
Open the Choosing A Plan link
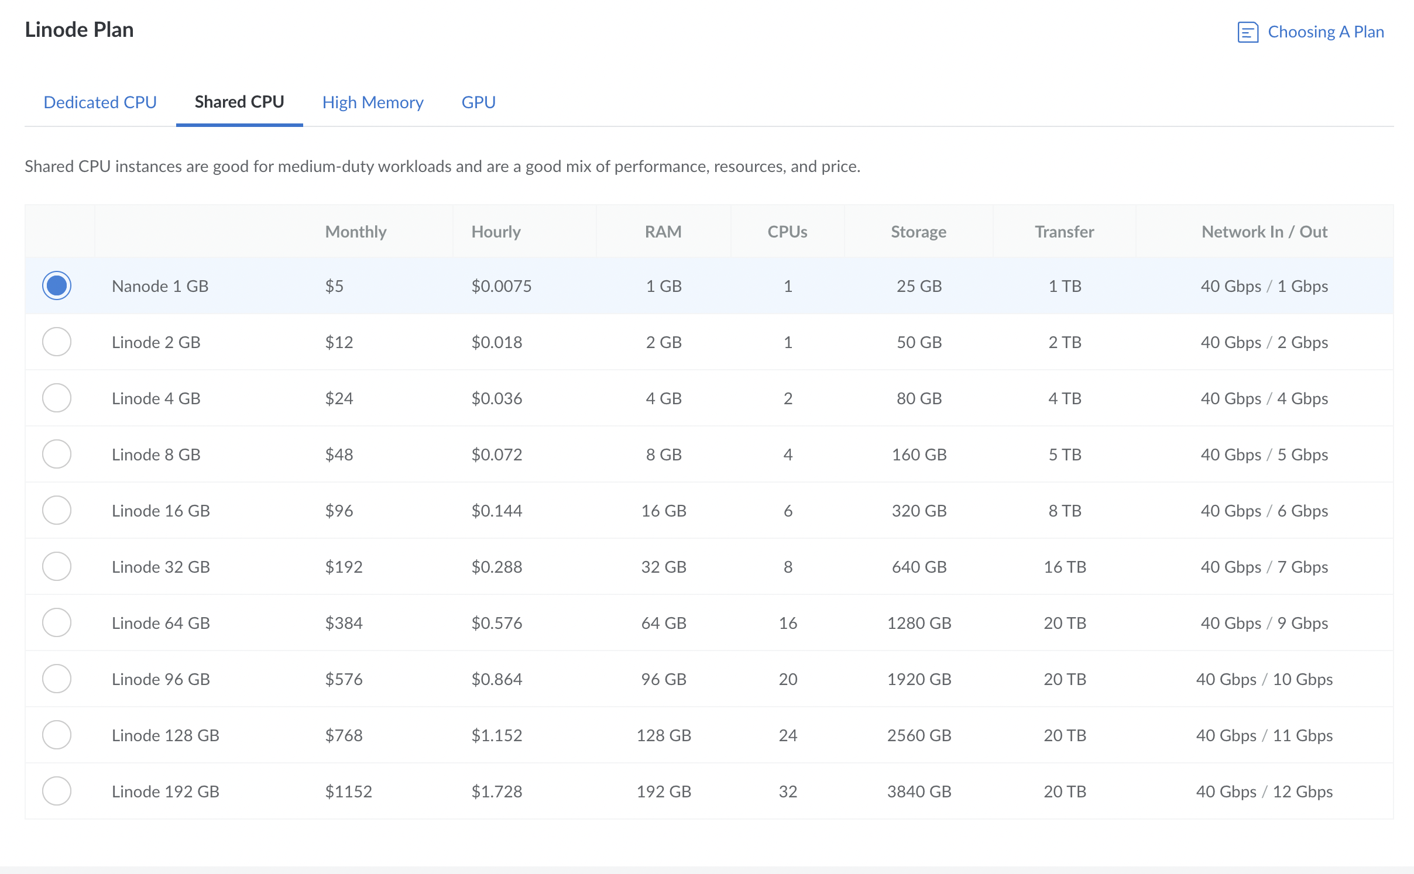[1326, 32]
